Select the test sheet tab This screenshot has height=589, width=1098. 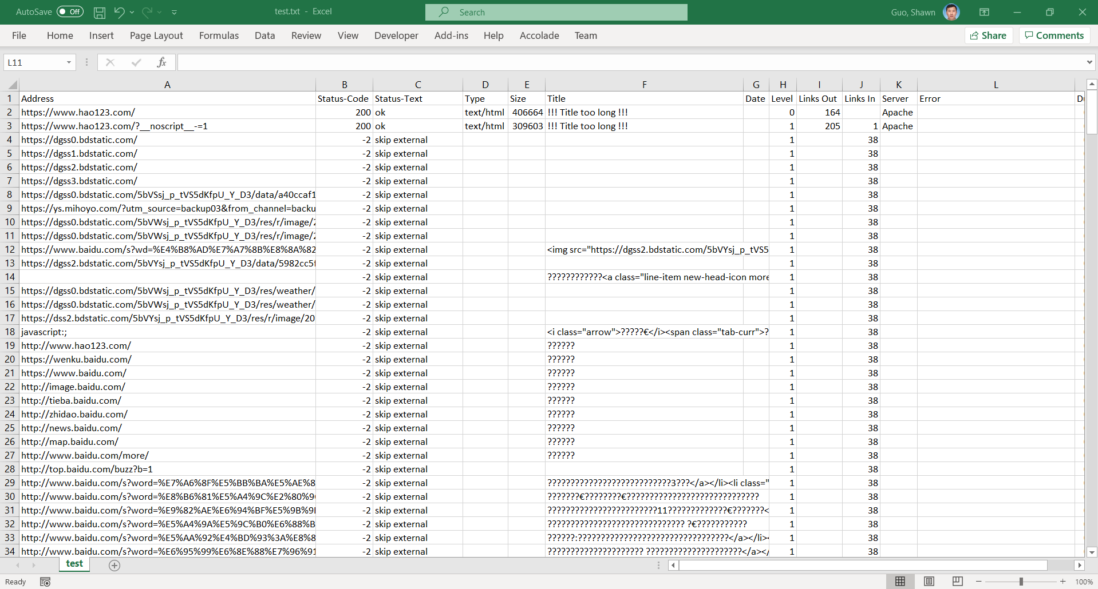coord(74,564)
